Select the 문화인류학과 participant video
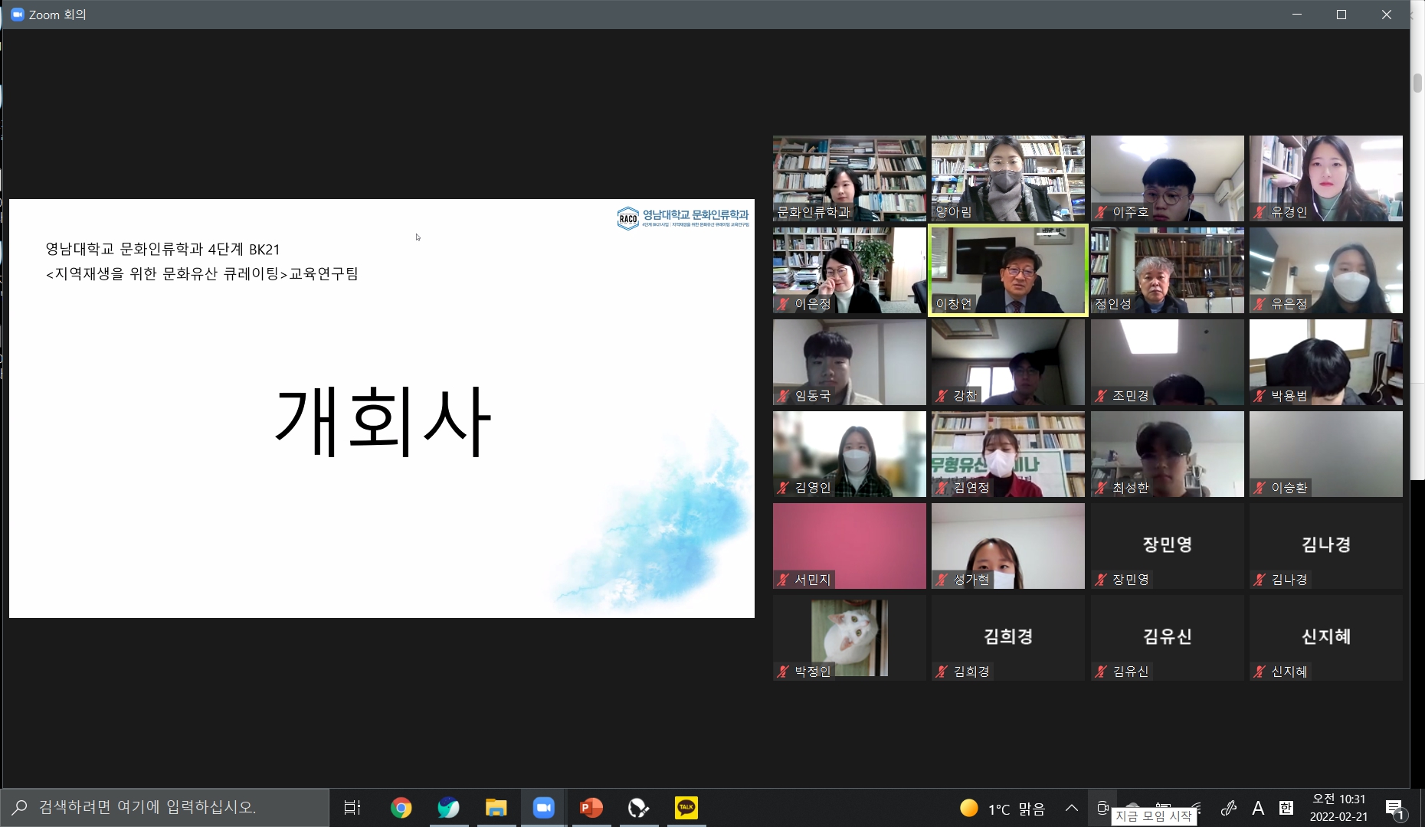Screen dimensions: 1425x827 (x=849, y=178)
